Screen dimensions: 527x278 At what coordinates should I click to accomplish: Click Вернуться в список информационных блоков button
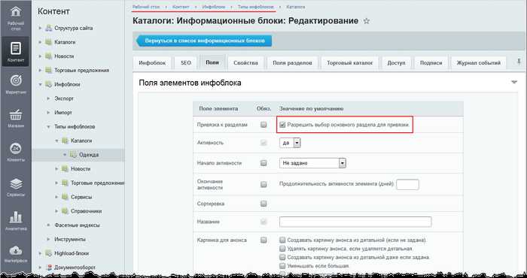204,41
